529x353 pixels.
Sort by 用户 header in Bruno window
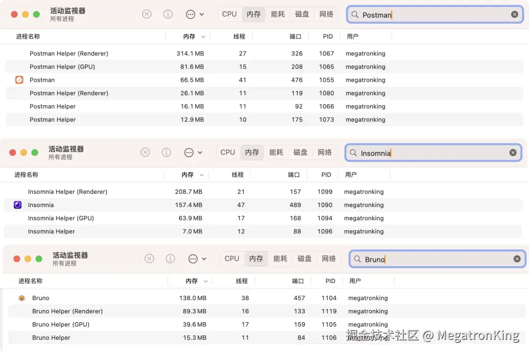(355, 281)
